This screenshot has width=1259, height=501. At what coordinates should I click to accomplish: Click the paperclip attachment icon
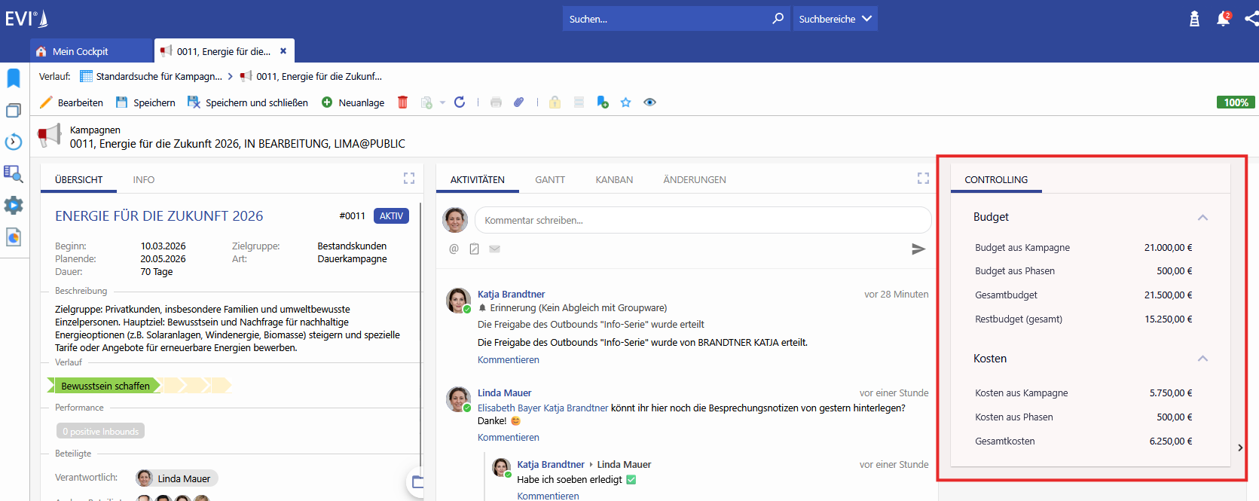(518, 102)
